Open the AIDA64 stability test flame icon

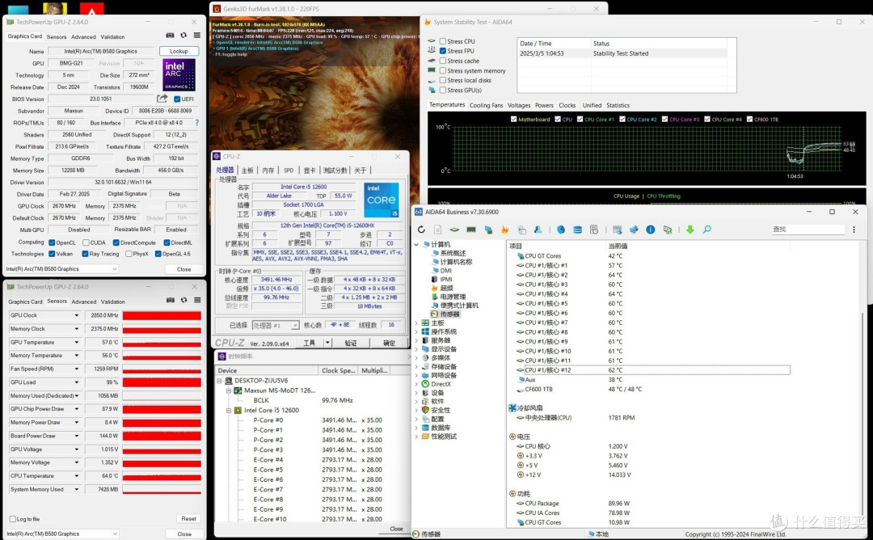pyautogui.click(x=505, y=230)
